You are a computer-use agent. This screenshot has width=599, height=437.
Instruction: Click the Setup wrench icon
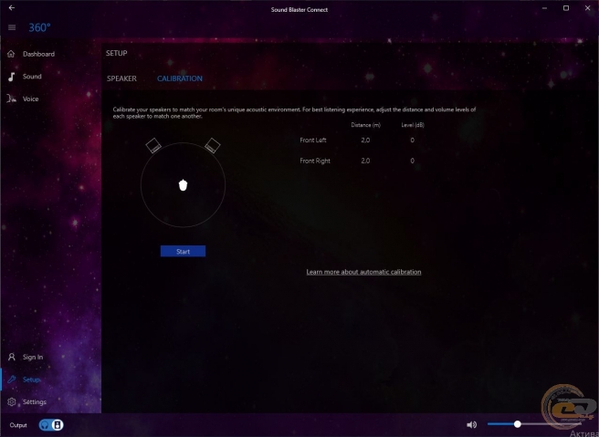12,380
